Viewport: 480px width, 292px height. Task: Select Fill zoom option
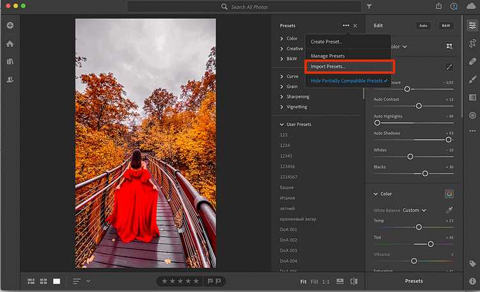click(314, 282)
